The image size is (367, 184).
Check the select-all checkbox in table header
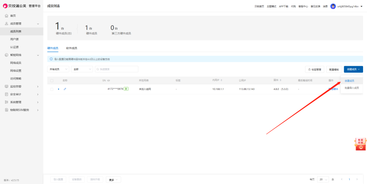(x=52, y=81)
